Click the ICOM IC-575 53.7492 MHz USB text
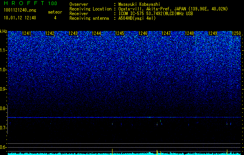Screen dimensions: 244x155 tap(156, 14)
